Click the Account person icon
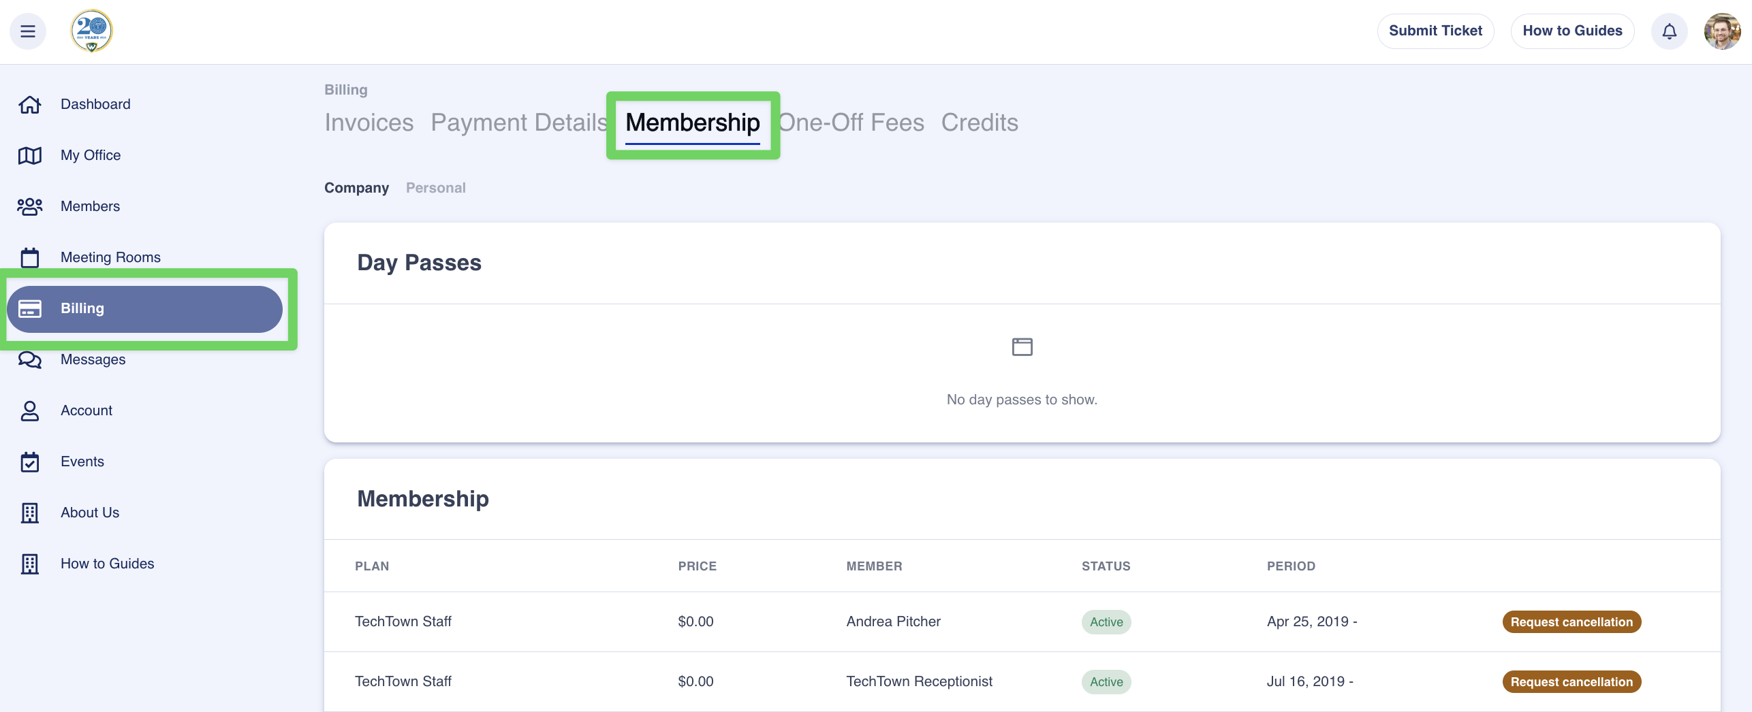Screen dimensions: 1752x712 pyautogui.click(x=30, y=411)
